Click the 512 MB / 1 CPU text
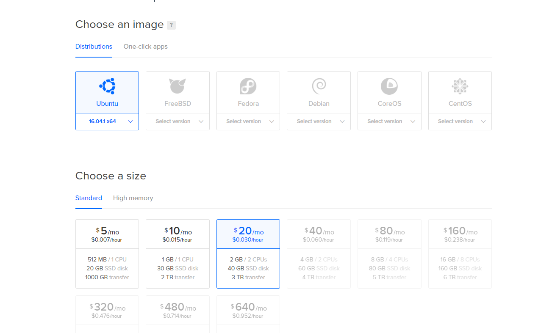The width and height of the screenshot is (552, 333). point(107,259)
